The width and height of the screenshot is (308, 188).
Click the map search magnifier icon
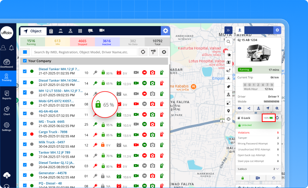pos(229,41)
